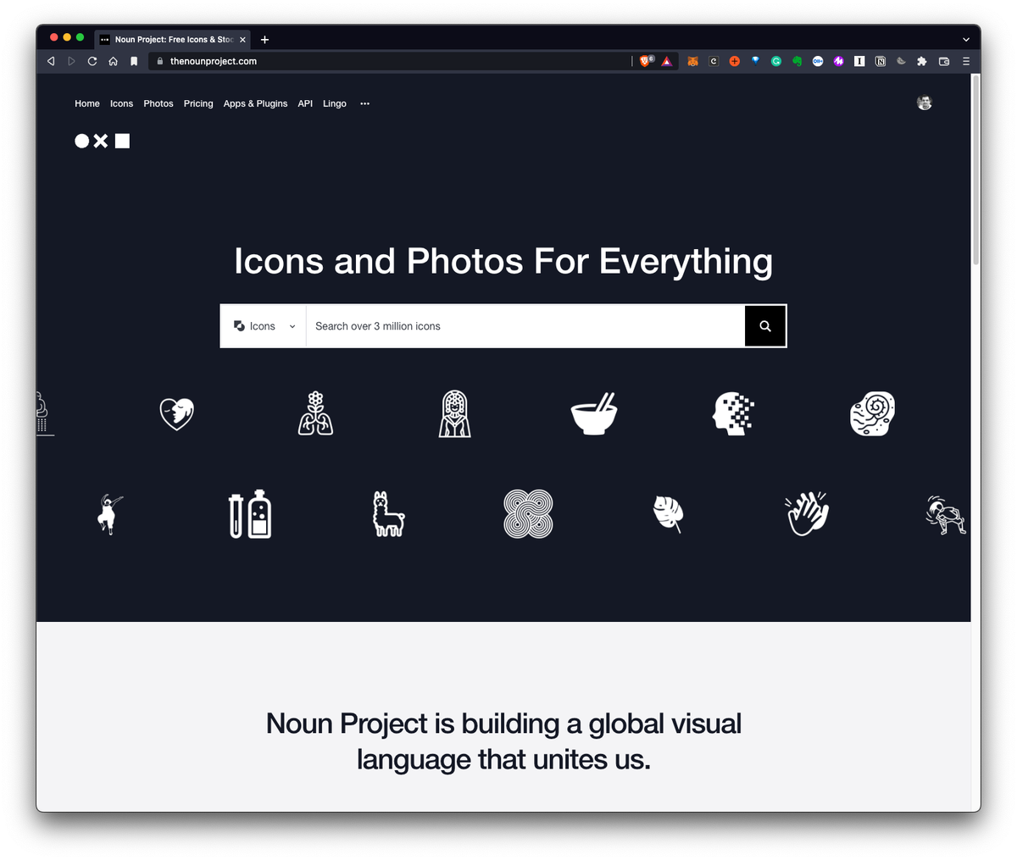
Task: Select the ballet dancer icon
Action: pyautogui.click(x=108, y=513)
